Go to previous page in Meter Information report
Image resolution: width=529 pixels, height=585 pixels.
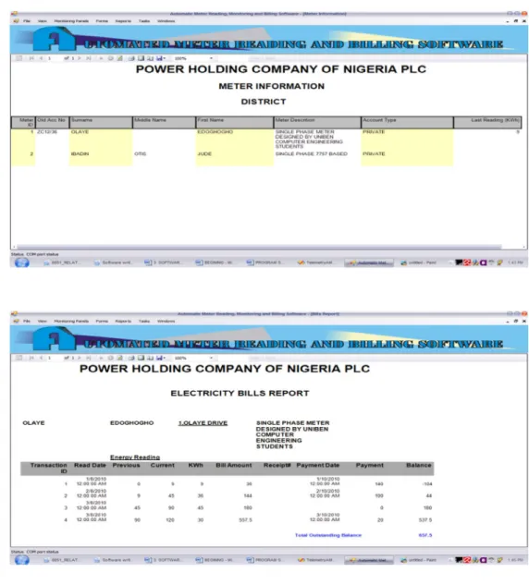41,58
